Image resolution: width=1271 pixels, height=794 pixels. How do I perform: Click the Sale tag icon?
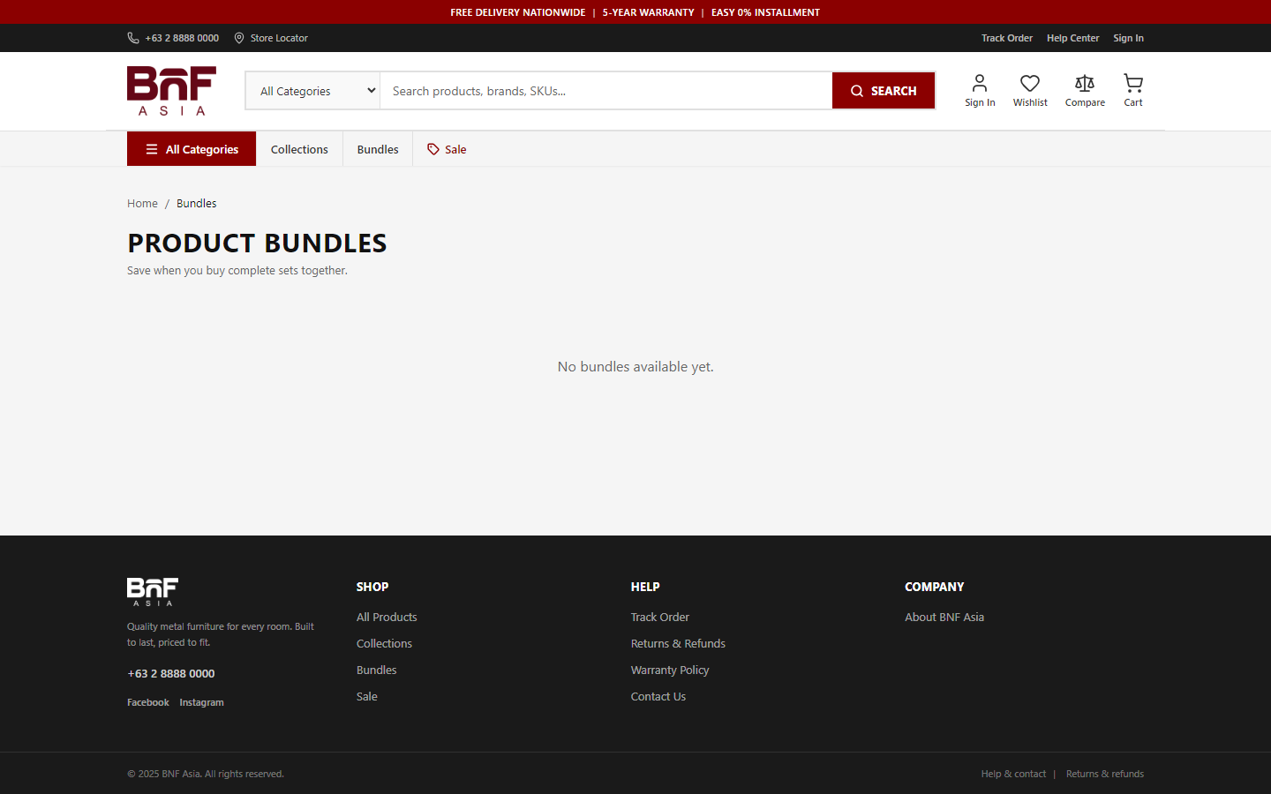tap(433, 149)
